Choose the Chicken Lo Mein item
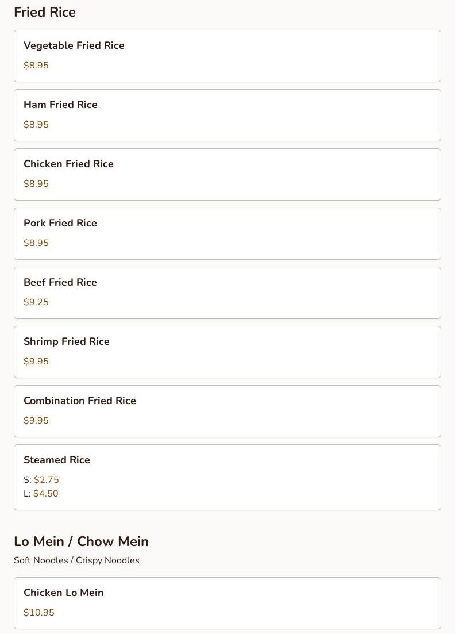Viewport: 455px width, 634px height. (227, 604)
